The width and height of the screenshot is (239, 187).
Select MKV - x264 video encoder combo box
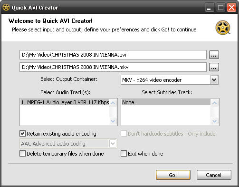click(x=170, y=80)
